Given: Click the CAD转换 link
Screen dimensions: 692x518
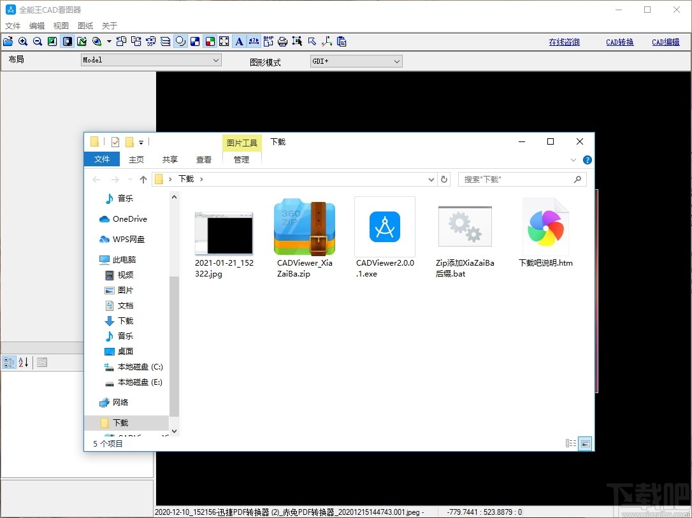Looking at the screenshot, I should (x=619, y=42).
